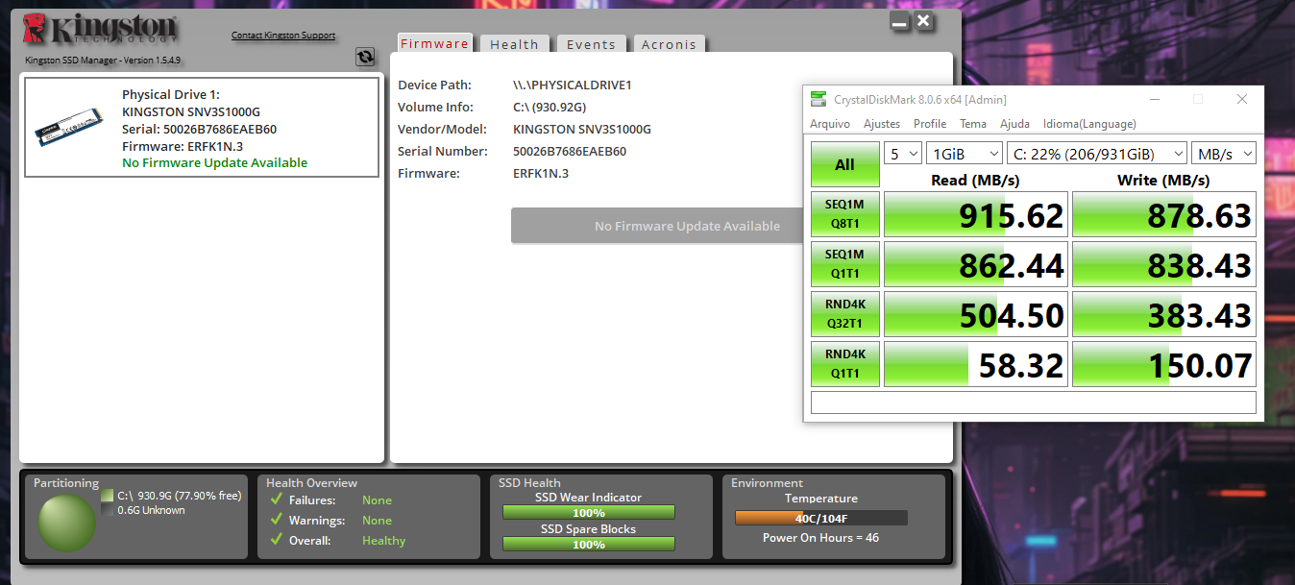Click the SSD drive picture in the drive card
The image size is (1295, 585).
pyautogui.click(x=68, y=127)
